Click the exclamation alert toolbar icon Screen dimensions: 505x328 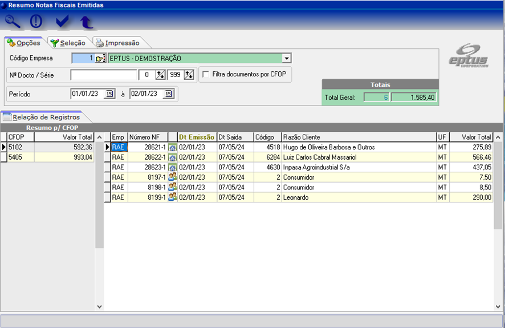36,22
